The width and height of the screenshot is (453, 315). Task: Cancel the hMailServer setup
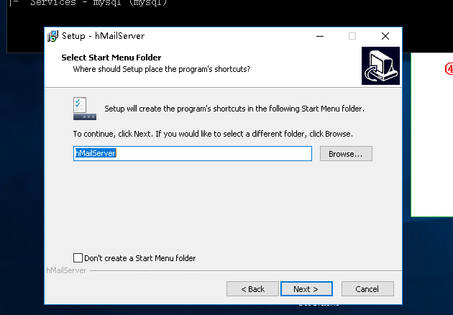(x=367, y=288)
